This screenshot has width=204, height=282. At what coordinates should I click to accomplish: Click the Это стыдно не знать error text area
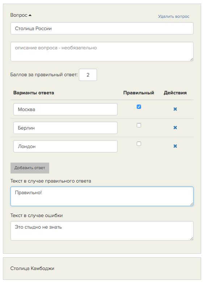point(102,231)
